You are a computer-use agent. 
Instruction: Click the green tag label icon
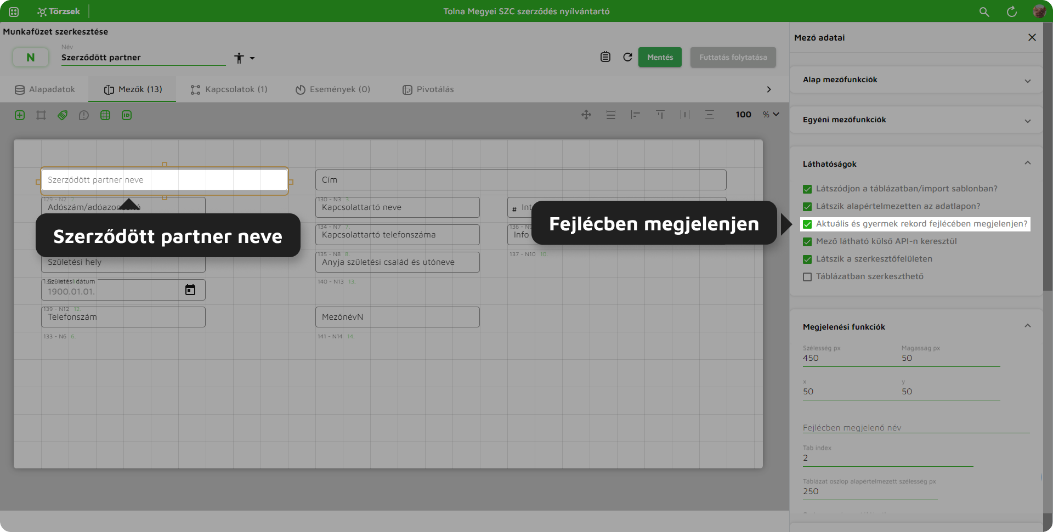63,115
